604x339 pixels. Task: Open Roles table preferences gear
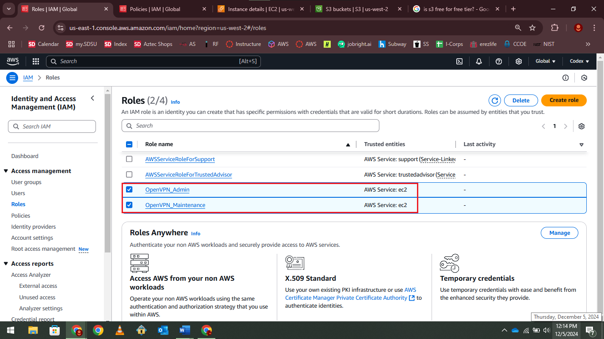click(581, 126)
